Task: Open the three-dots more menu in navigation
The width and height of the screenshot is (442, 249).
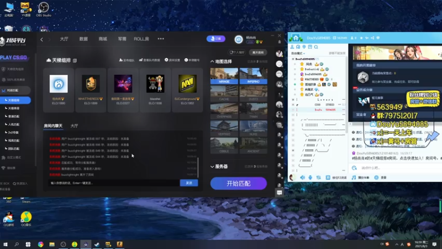Action: tap(161, 39)
